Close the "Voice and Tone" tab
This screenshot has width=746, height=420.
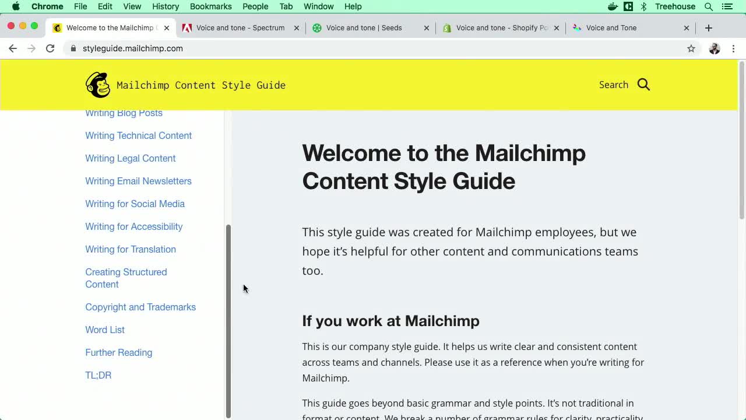tap(687, 27)
